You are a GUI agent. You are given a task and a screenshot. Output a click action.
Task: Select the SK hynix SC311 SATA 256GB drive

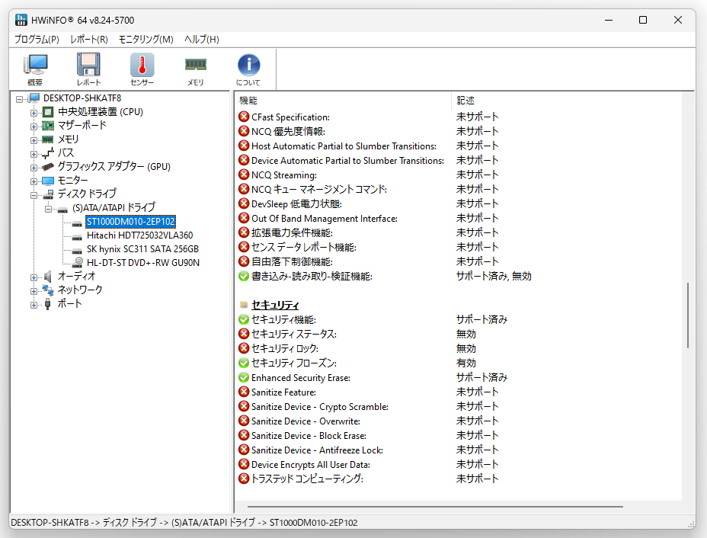[x=142, y=249]
